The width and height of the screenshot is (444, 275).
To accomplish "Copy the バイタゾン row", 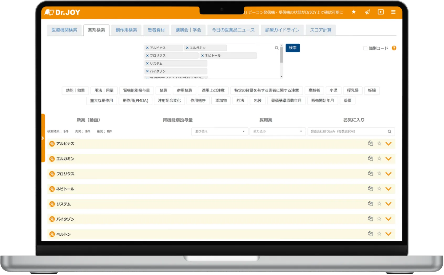I will pos(370,219).
